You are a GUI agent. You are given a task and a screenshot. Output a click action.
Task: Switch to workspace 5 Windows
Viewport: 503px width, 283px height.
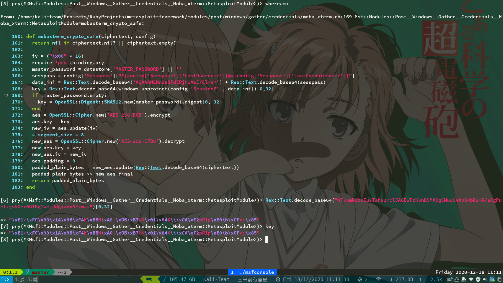coord(32,280)
